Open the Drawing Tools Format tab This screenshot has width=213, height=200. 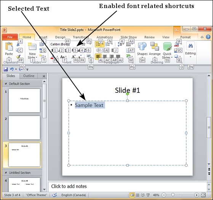tap(186, 37)
